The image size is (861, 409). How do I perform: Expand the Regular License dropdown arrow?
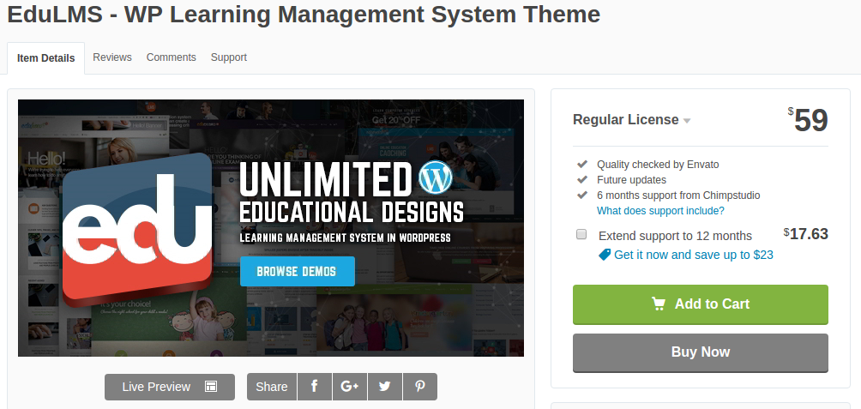tap(686, 121)
